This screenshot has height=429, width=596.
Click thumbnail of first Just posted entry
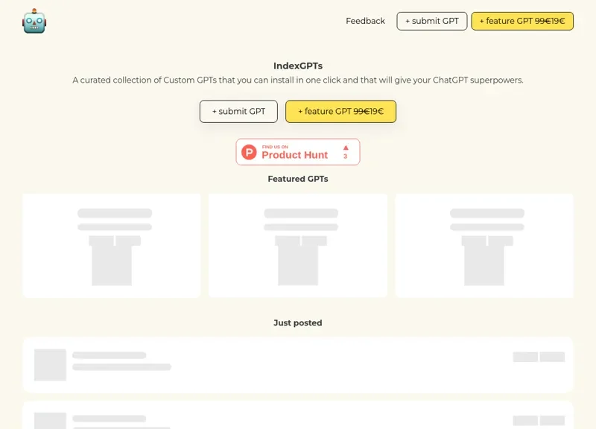click(x=50, y=365)
